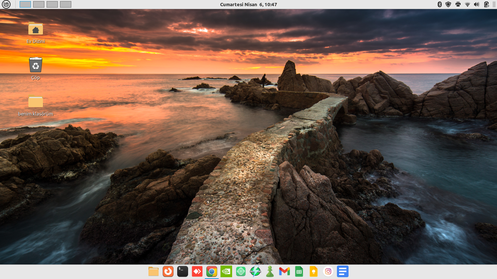Open Gmail from the dock
The image size is (497, 279).
click(x=285, y=271)
